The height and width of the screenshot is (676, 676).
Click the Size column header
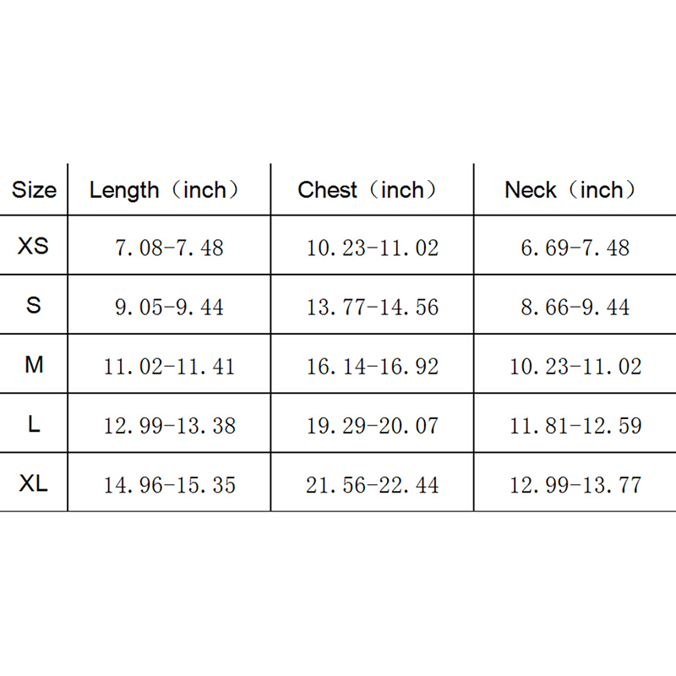pyautogui.click(x=34, y=190)
